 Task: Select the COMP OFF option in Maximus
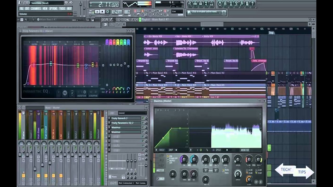(x=172, y=158)
